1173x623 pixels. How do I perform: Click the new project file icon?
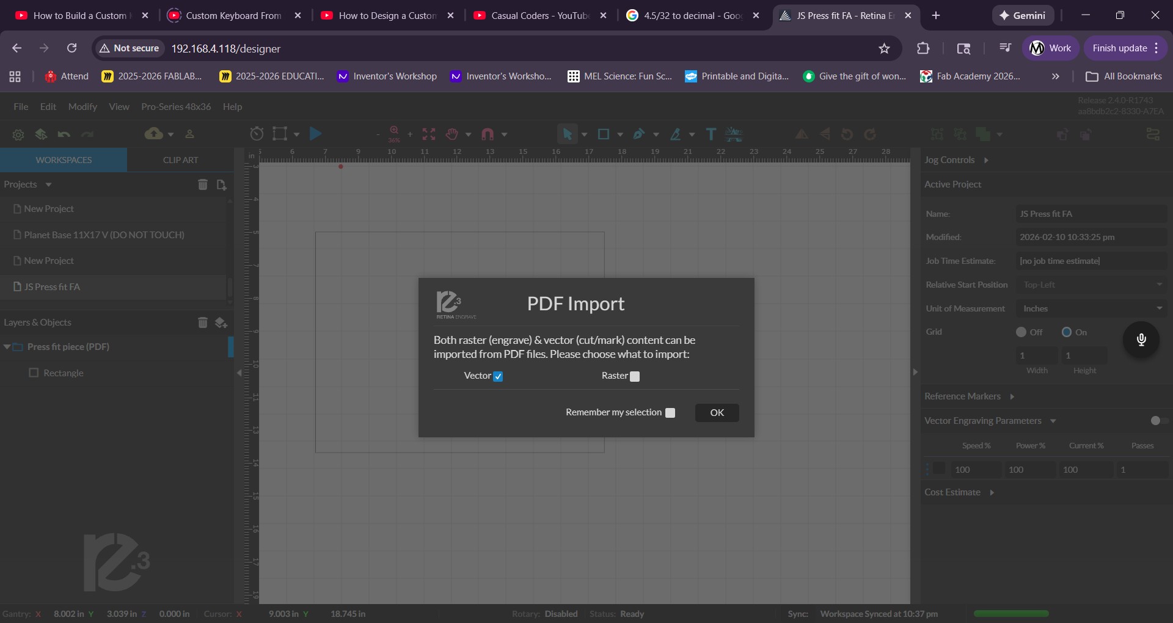(221, 184)
